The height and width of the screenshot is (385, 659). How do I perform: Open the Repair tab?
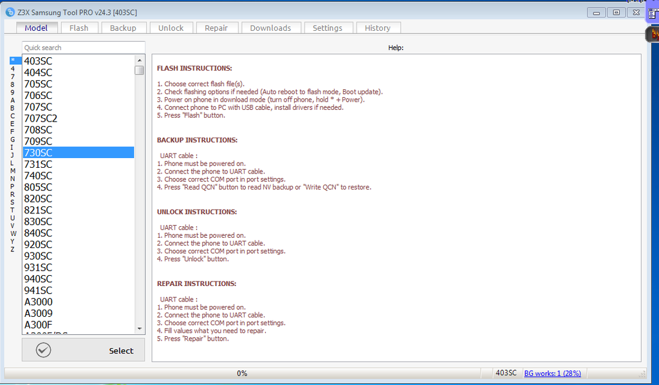pyautogui.click(x=216, y=28)
